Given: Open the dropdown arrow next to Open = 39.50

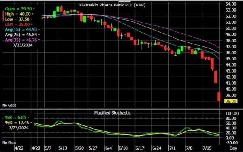Looking at the screenshot, I should tap(34, 9).
